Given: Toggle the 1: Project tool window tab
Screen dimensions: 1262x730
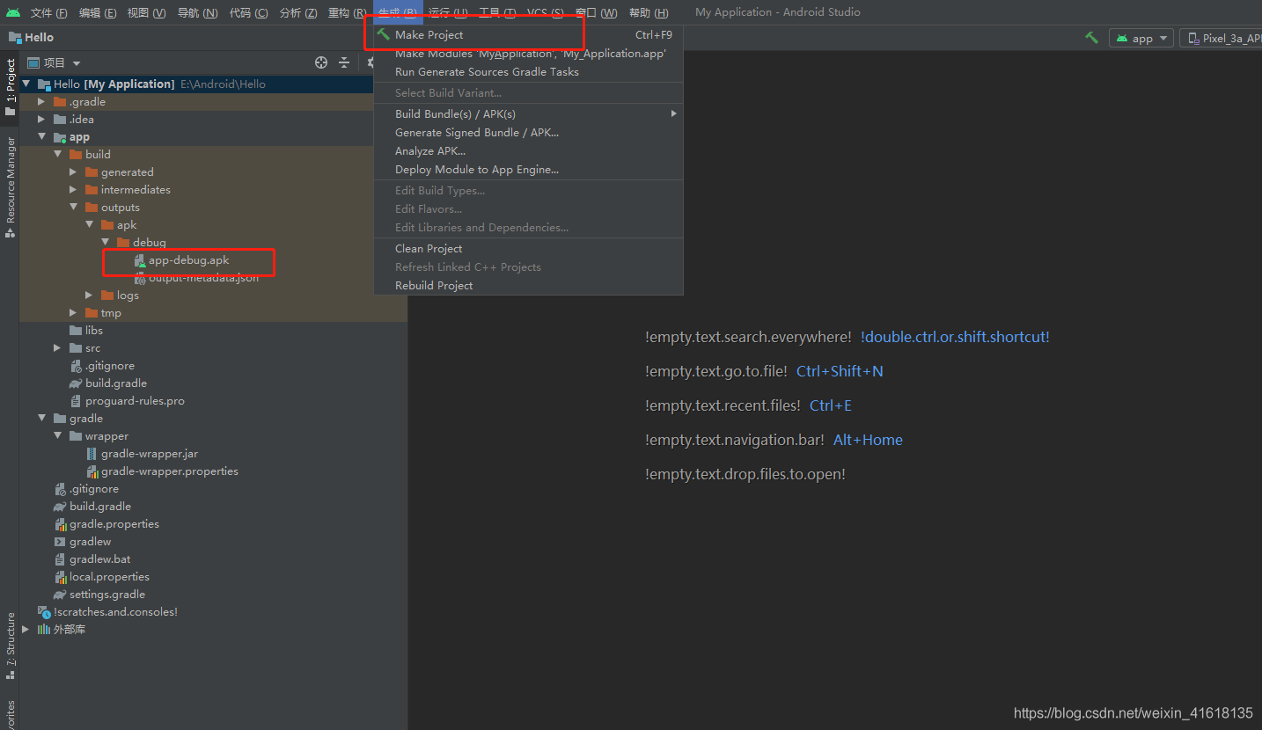Looking at the screenshot, I should point(11,86).
